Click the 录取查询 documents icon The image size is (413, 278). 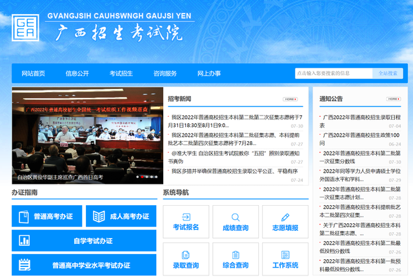[186, 255]
